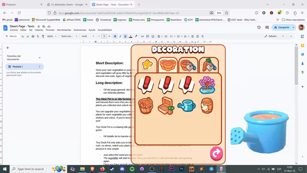Toggle italic formatting in Docs toolbar
This screenshot has width=307, height=173.
coord(120,36)
